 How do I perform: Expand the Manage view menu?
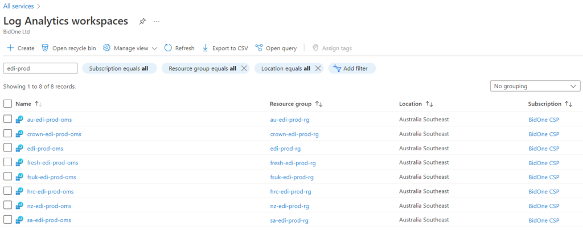tap(130, 48)
